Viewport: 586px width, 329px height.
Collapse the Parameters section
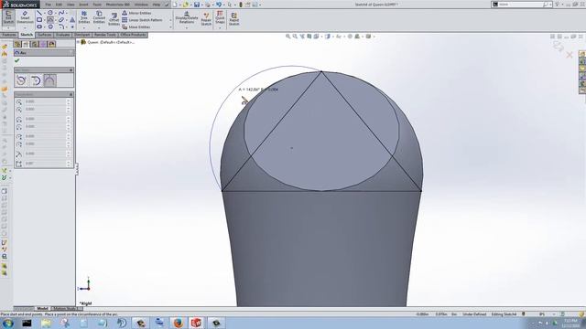tap(71, 95)
